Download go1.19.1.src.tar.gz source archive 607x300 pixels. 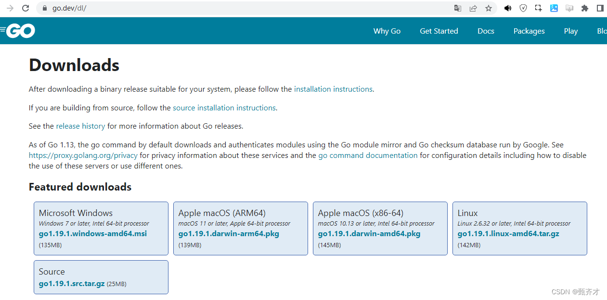(x=72, y=284)
